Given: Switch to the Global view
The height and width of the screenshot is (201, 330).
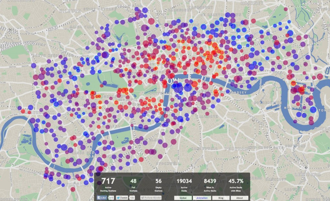Looking at the screenshot, I should pyautogui.click(x=183, y=197).
